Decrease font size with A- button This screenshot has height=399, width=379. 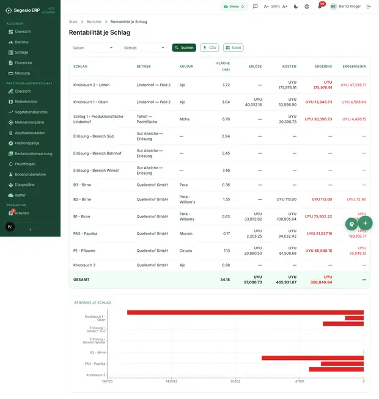267,7
